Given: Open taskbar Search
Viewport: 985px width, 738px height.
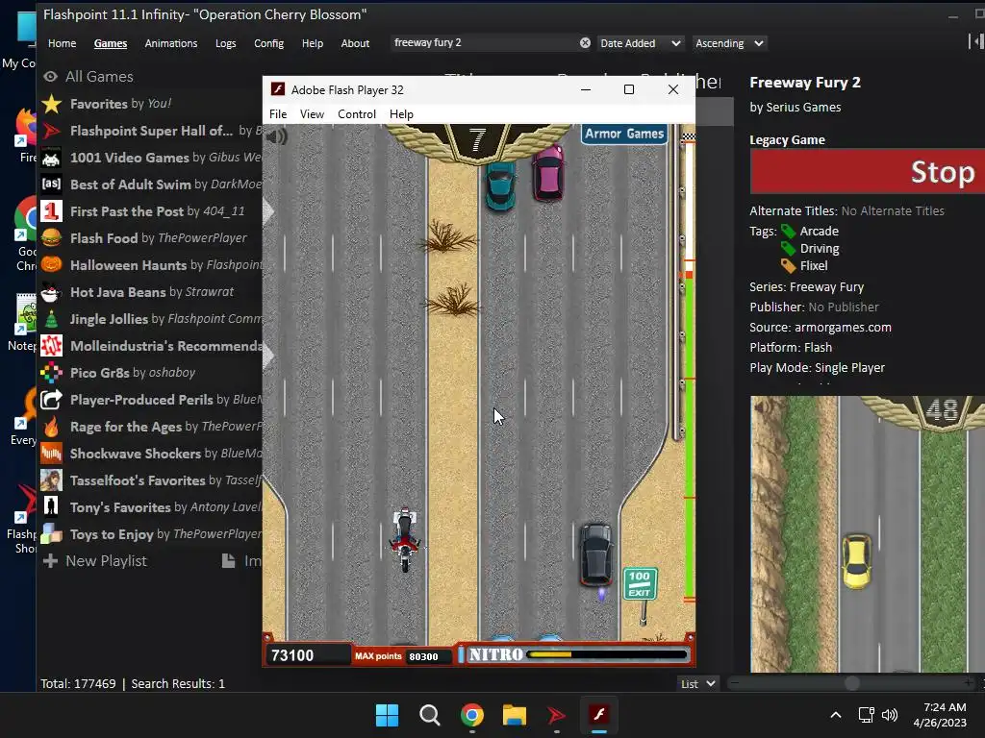Looking at the screenshot, I should (430, 715).
